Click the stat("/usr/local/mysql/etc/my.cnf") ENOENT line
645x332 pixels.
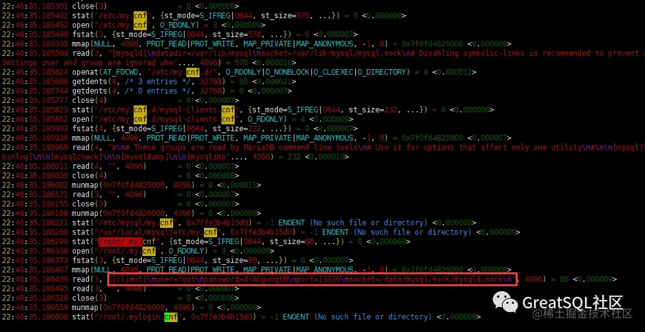261,232
